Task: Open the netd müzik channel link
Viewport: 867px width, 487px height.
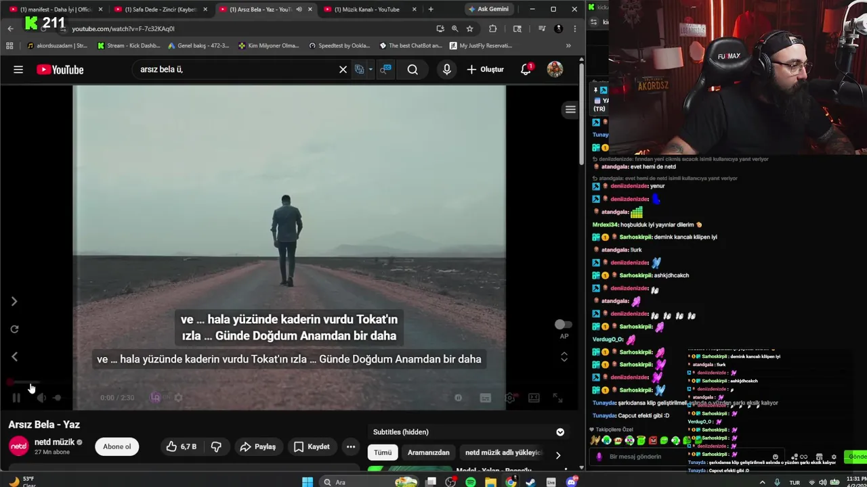Action: (54, 442)
